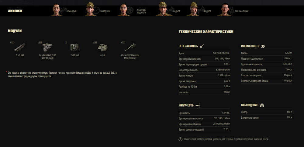Click the 121,22 т mass value

[288, 53]
